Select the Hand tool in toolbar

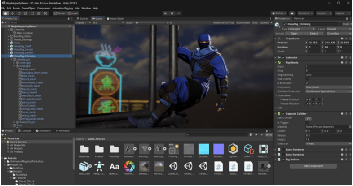click(x=5, y=13)
